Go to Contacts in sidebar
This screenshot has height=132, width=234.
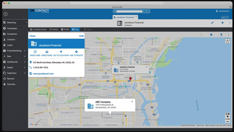11,39
